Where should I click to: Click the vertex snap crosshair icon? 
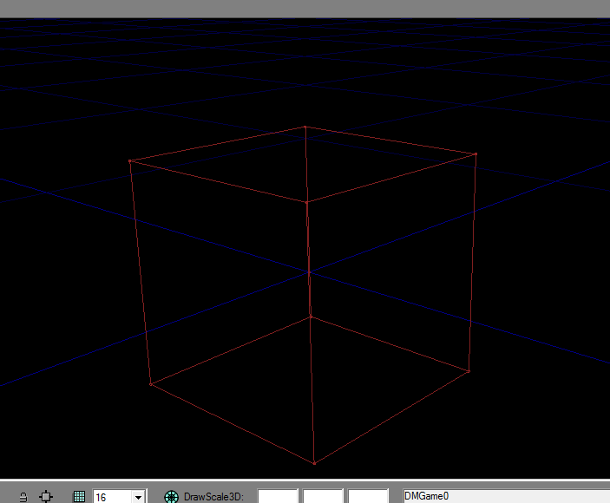46,497
